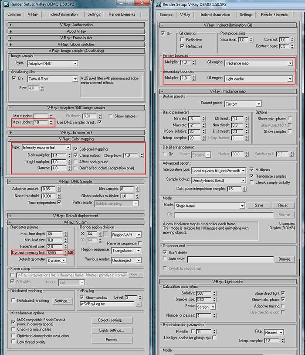Open the Region sequence Triangulation dropdown

tap(126, 251)
